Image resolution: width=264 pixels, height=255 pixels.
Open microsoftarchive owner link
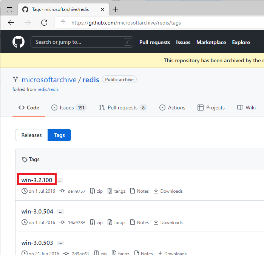(x=49, y=80)
